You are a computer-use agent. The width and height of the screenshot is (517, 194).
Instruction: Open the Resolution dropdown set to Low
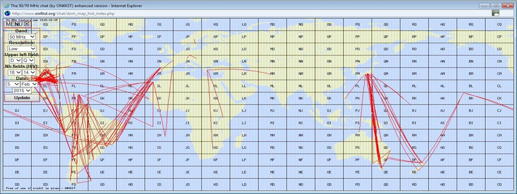[22, 48]
